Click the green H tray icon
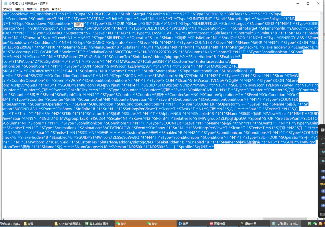 pos(309,224)
